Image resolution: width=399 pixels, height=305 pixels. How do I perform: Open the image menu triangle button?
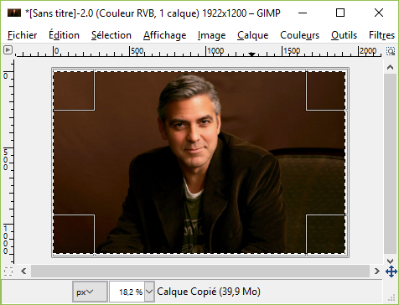click(8, 50)
